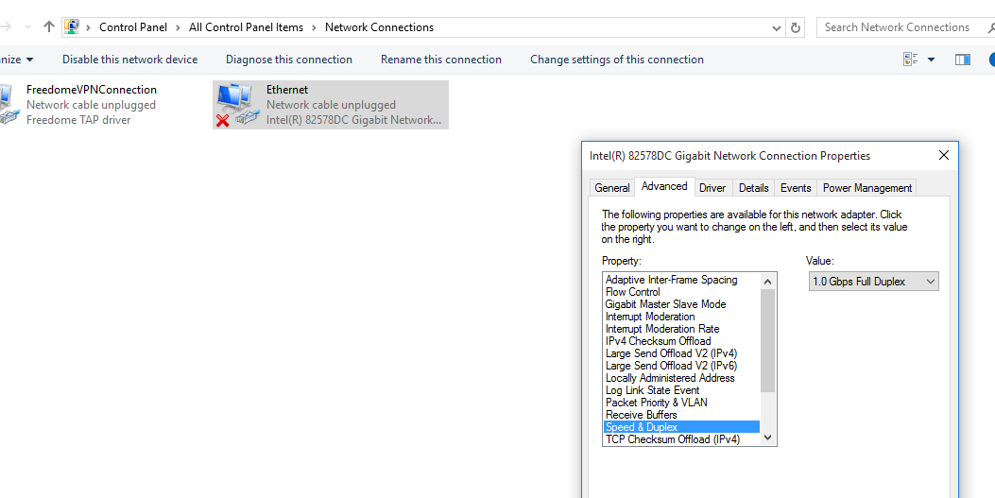Select Locally Administered Address property

tap(681, 378)
